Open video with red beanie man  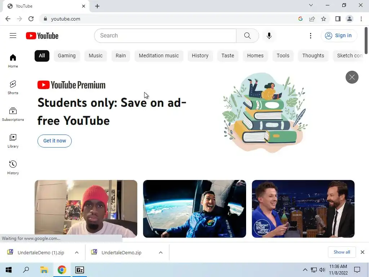(86, 209)
